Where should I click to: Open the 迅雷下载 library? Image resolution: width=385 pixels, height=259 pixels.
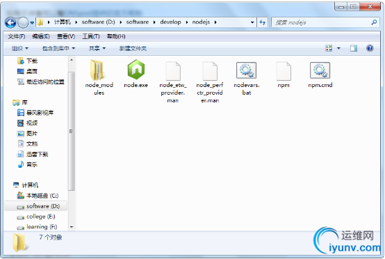(33, 155)
